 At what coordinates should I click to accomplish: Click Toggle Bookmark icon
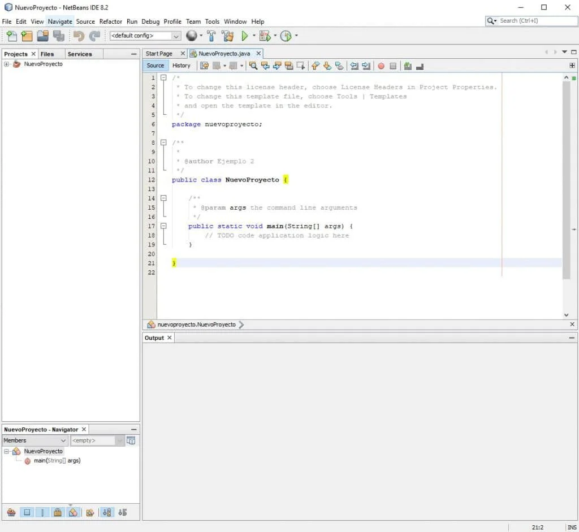pyautogui.click(x=339, y=66)
